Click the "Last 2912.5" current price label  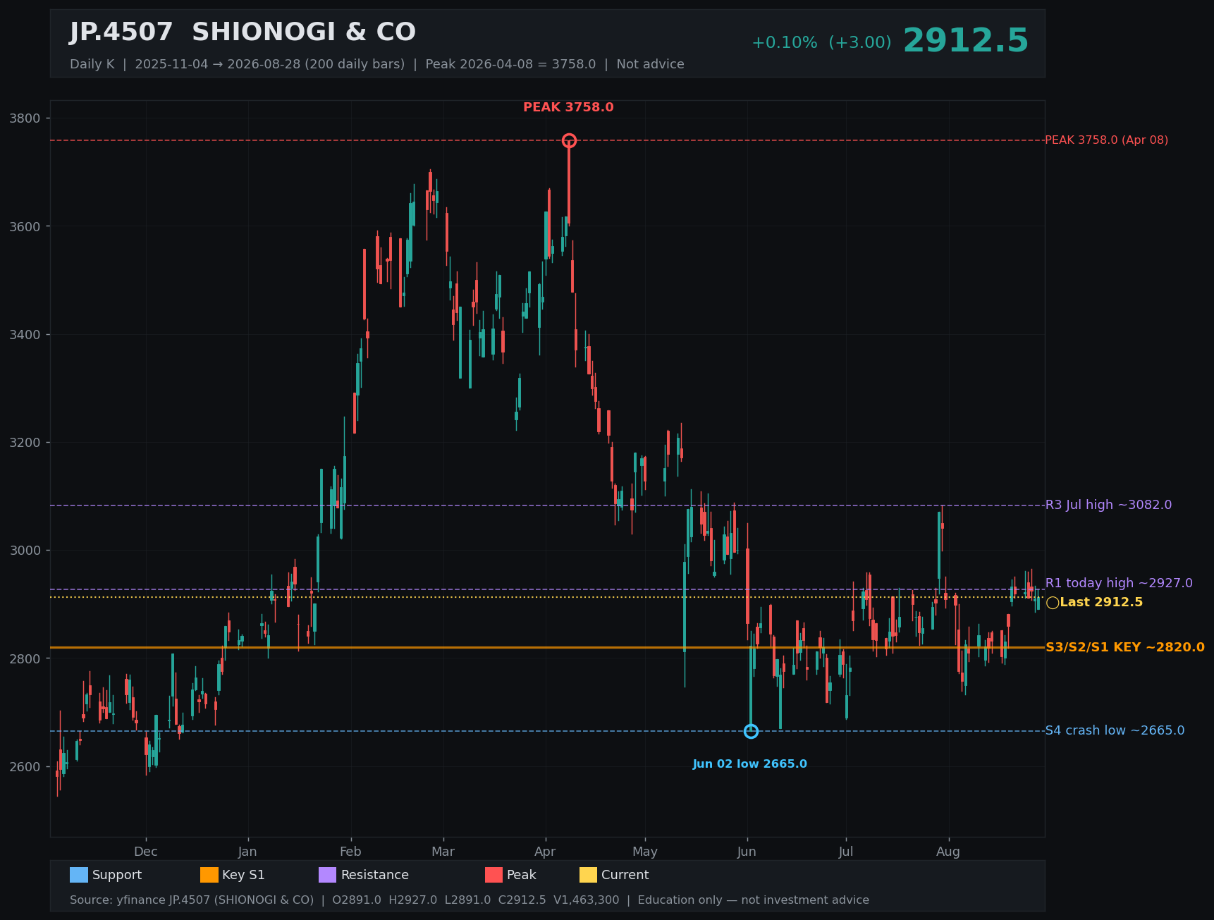pos(1101,602)
